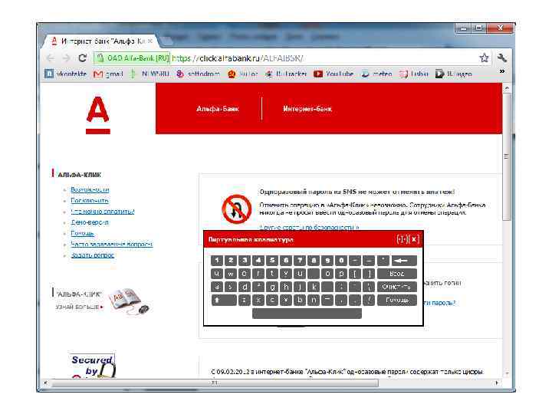Image resolution: width=552 pixels, height=414 pixels.
Task: Follow the other security tips link
Action: pos(309,228)
